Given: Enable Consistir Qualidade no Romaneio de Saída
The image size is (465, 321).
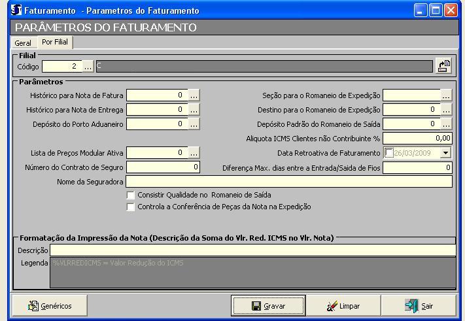Looking at the screenshot, I should click(x=131, y=195).
